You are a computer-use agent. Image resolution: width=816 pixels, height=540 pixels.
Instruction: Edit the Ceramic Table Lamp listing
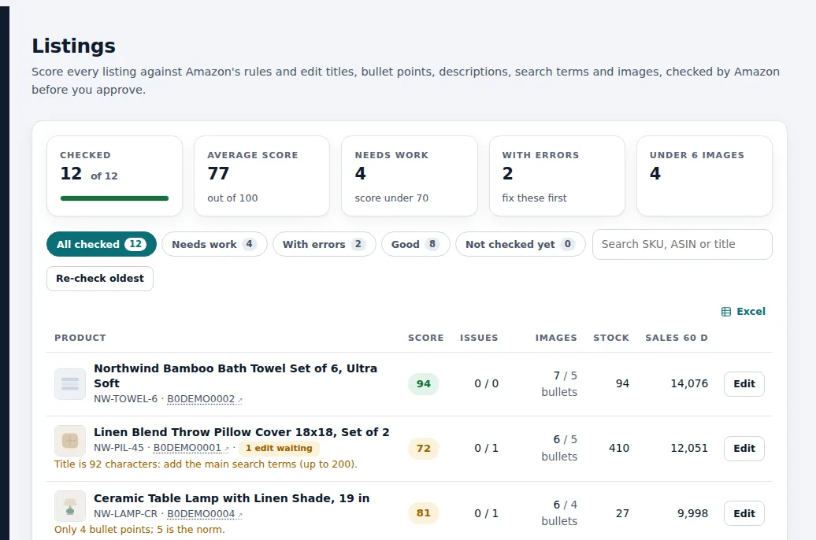pos(744,513)
